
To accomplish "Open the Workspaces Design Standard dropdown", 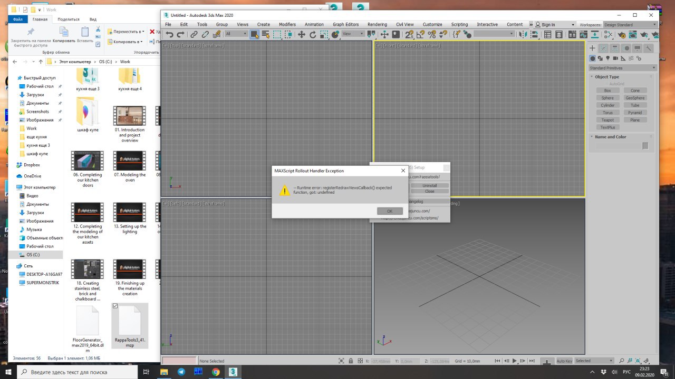I will coord(630,25).
